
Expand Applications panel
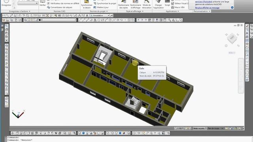[x=172, y=11]
